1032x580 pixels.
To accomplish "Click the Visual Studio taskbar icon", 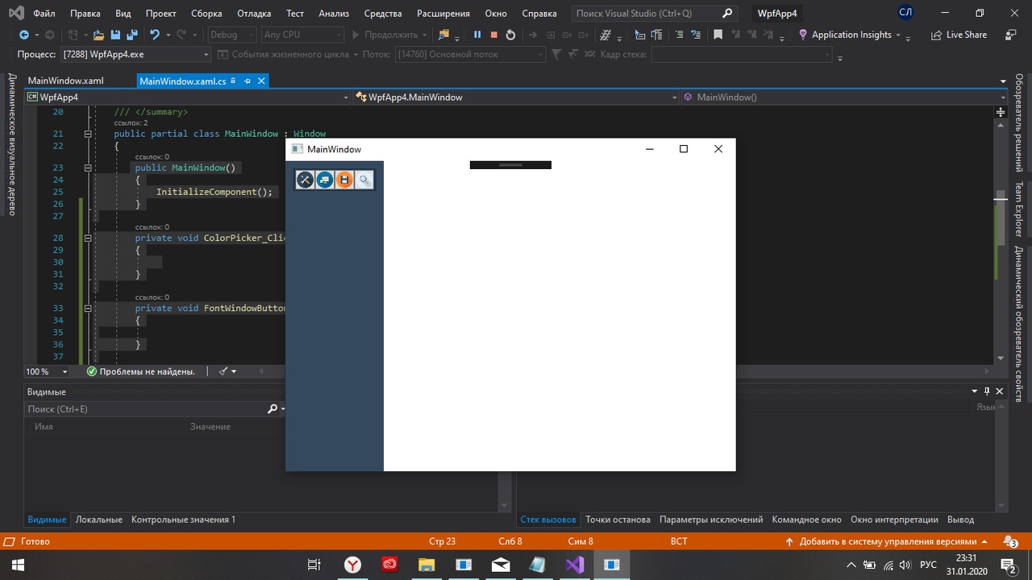I will [575, 565].
